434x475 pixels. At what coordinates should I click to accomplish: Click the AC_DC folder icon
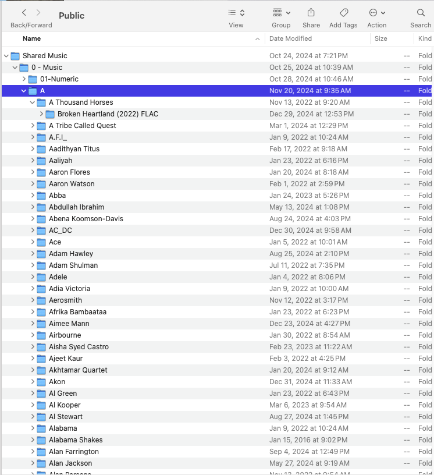(x=41, y=231)
